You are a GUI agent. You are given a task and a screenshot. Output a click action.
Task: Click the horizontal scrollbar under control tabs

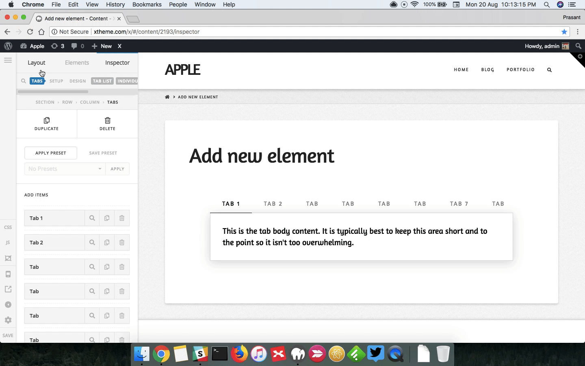(53, 92)
